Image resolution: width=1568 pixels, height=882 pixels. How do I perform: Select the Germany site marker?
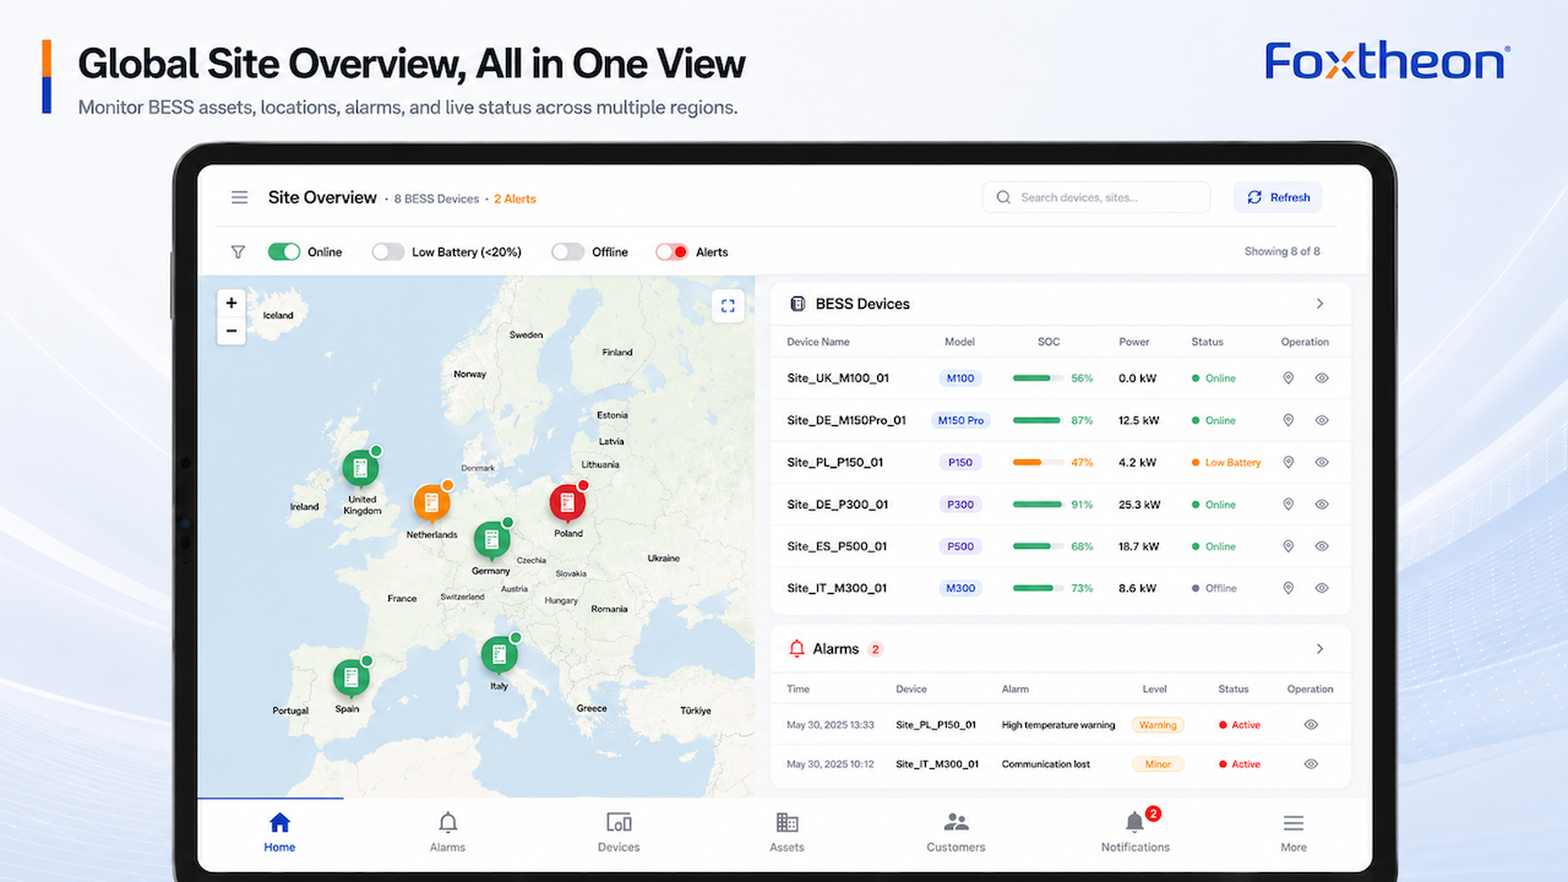click(x=492, y=540)
